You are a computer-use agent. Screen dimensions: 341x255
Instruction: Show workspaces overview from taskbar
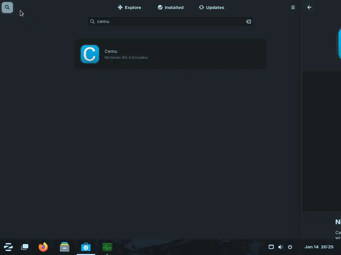click(x=25, y=247)
